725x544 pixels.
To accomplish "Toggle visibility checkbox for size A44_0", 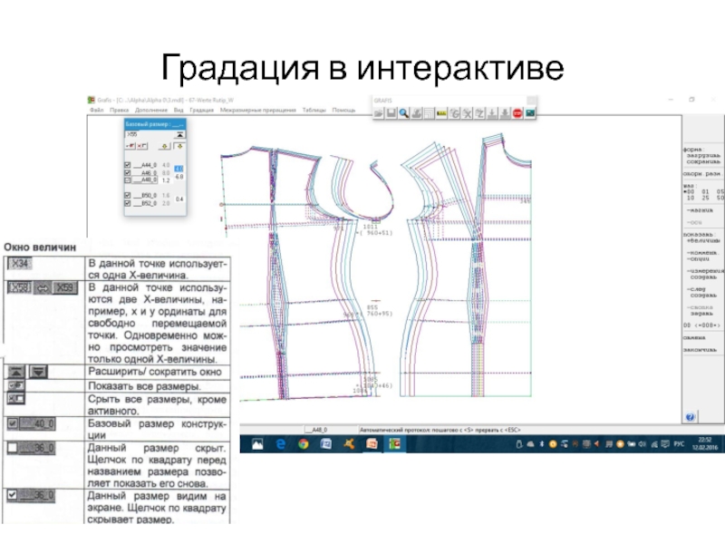I will click(128, 165).
